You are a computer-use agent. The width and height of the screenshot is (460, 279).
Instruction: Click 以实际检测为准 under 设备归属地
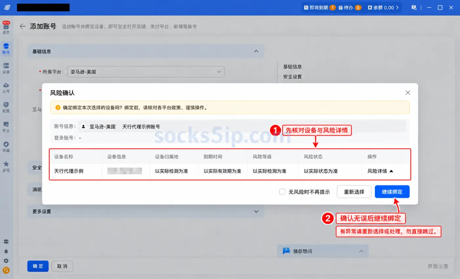pyautogui.click(x=172, y=171)
